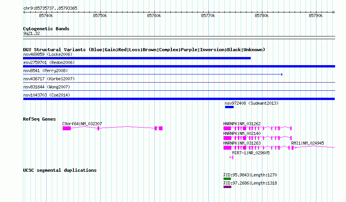
Task: Select the C9orf64|NM_032307 gene label
Action: pos(82,124)
